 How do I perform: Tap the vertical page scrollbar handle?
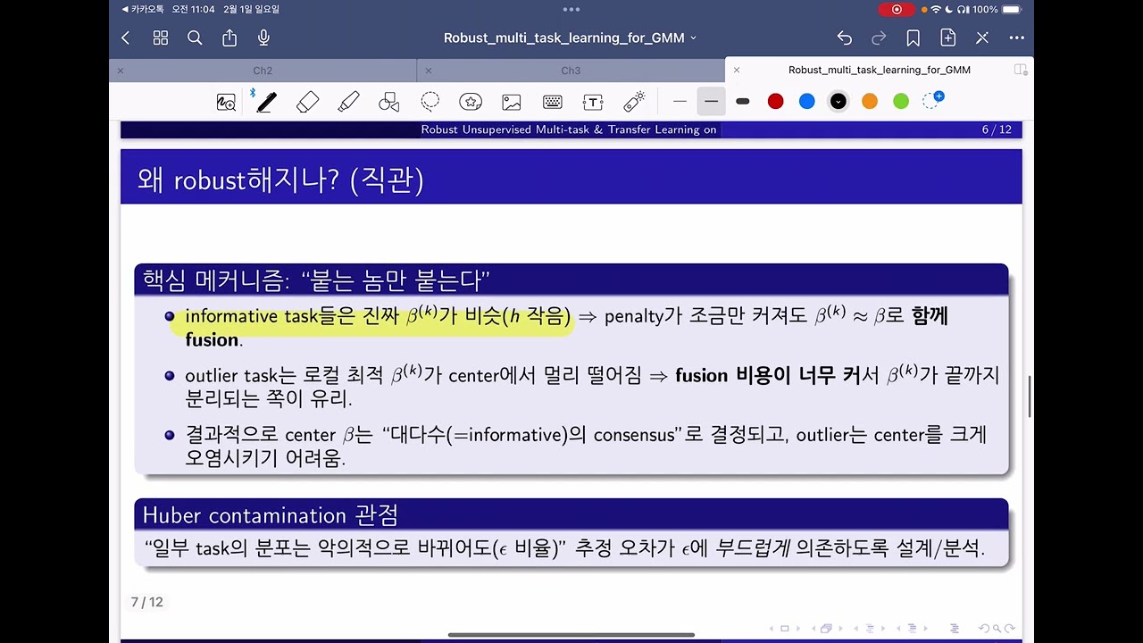pos(1030,397)
